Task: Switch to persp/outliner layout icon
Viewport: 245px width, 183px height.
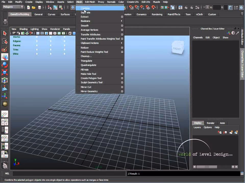Action: point(5,130)
